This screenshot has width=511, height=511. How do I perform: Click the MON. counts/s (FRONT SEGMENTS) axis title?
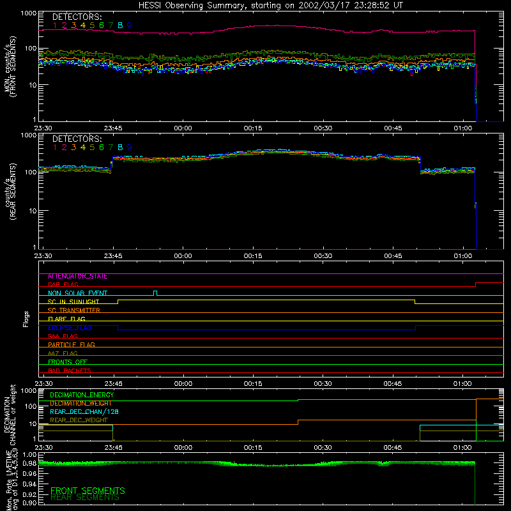[10, 66]
